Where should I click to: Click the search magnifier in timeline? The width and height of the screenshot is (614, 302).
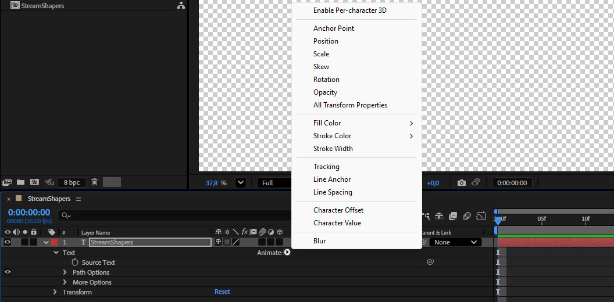click(x=65, y=215)
